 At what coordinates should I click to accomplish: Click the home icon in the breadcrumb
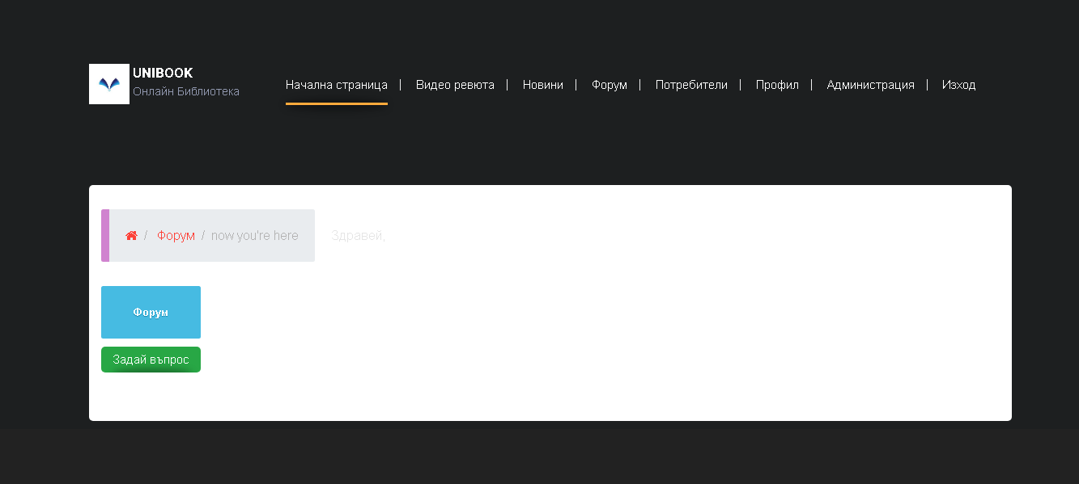click(131, 235)
